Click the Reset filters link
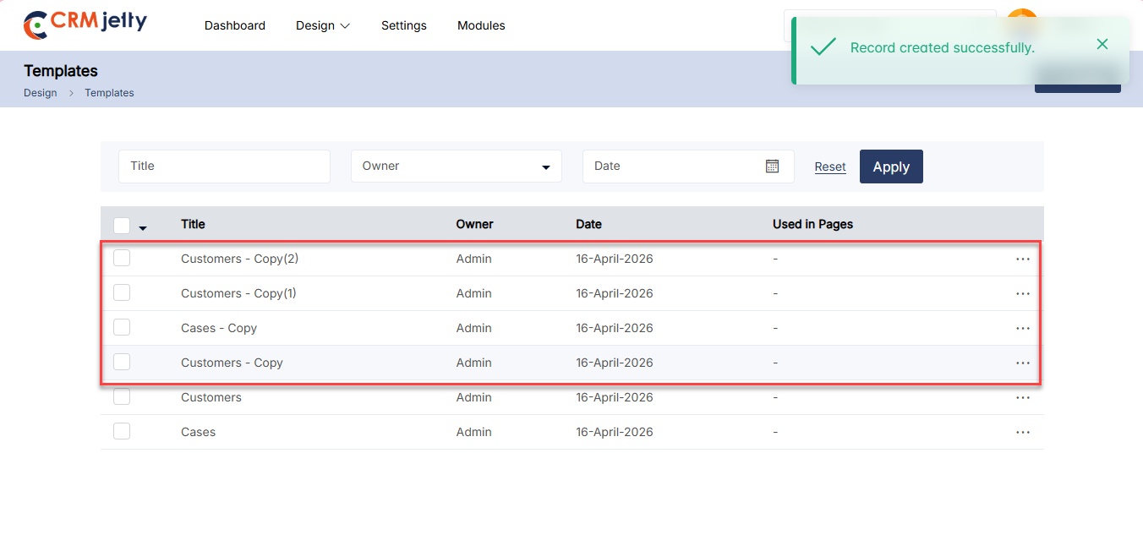This screenshot has width=1143, height=535. pos(829,167)
